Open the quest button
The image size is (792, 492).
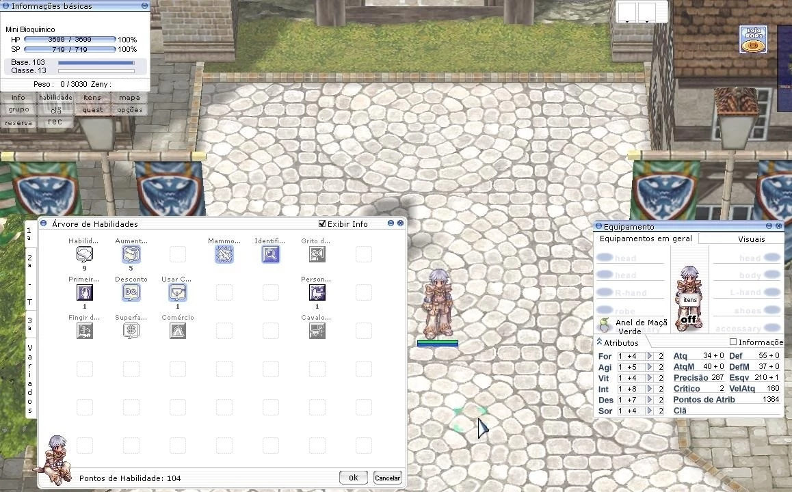coord(92,109)
